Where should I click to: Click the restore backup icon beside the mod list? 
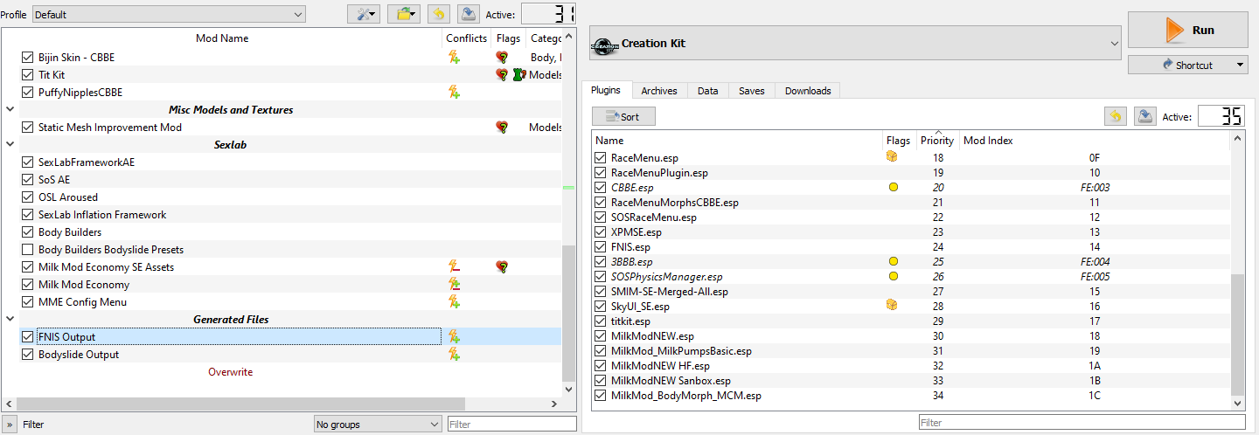[438, 14]
